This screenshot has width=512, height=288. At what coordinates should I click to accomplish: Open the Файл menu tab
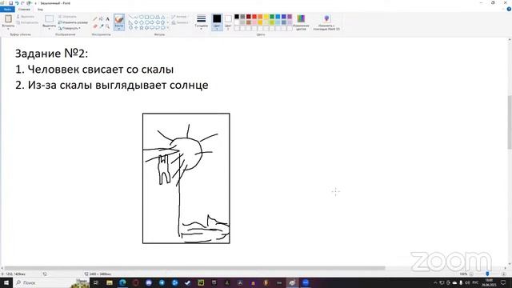coord(7,9)
